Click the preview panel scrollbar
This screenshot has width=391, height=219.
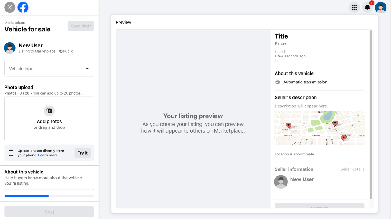pyautogui.click(x=371, y=114)
